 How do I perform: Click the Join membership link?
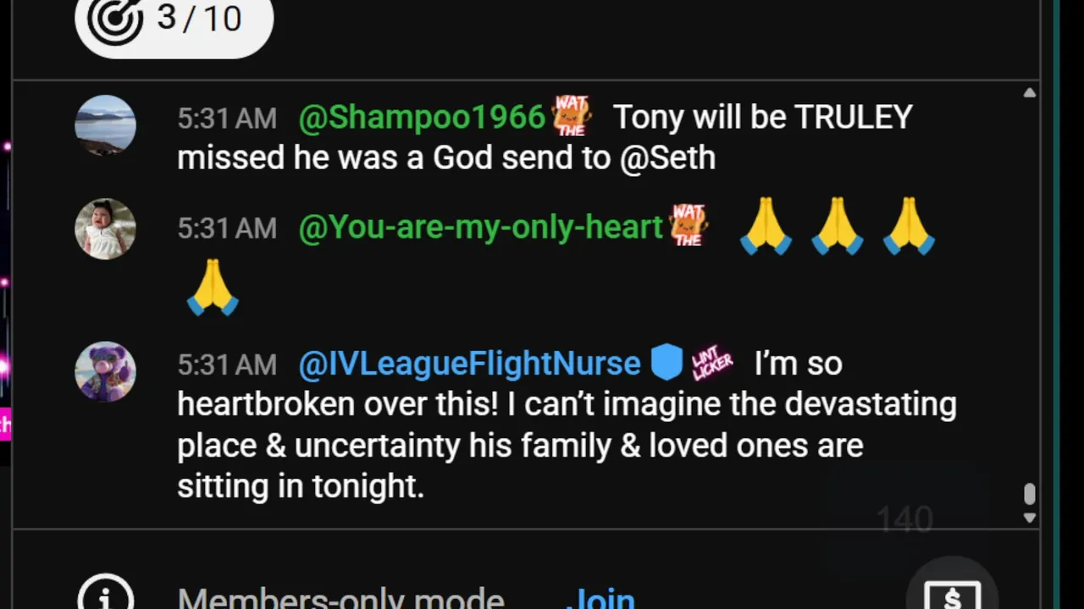click(x=600, y=600)
